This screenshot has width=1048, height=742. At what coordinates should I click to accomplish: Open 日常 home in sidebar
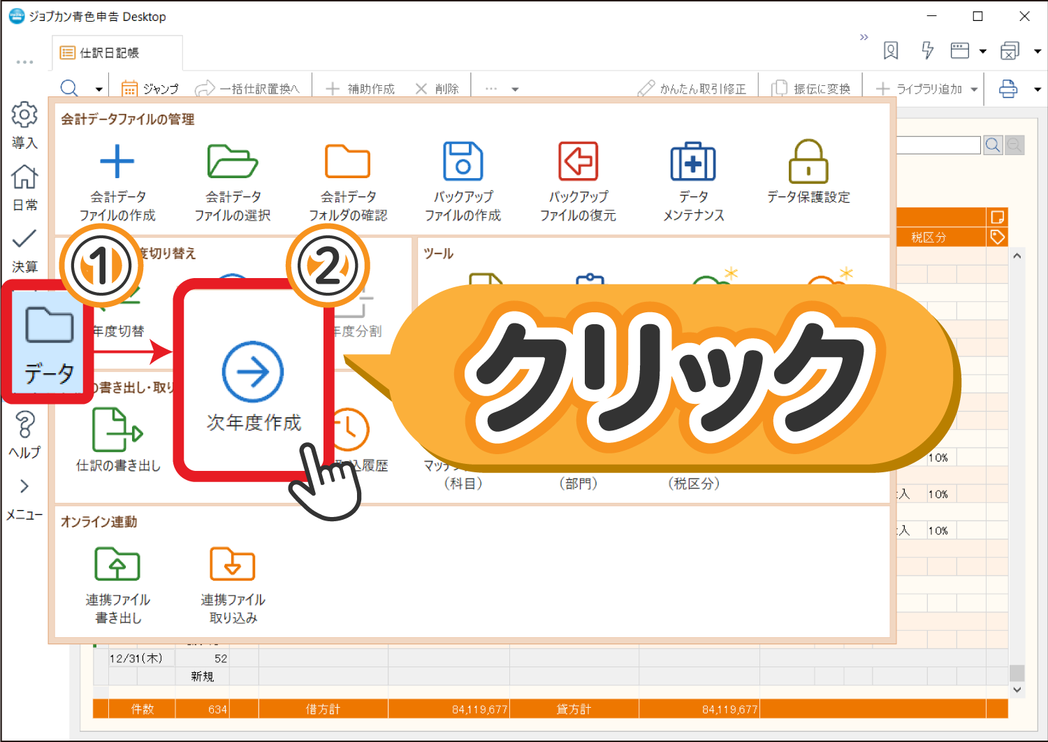click(24, 187)
